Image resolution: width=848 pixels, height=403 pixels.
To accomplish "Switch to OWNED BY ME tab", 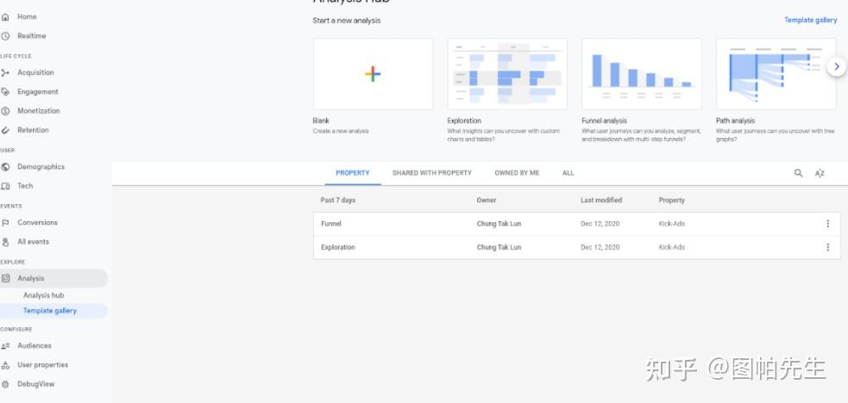I will tap(517, 173).
